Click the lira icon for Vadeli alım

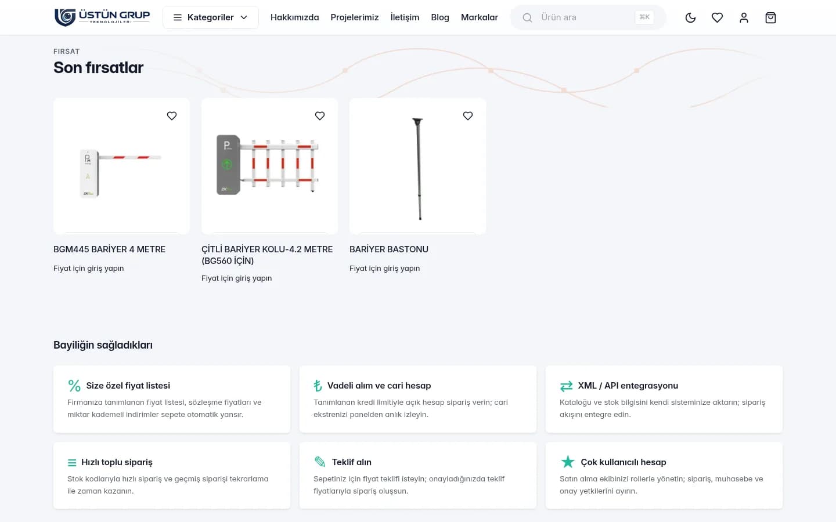click(x=318, y=386)
